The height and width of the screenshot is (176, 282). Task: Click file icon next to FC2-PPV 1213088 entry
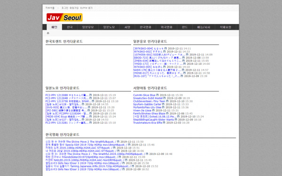(x=90, y=95)
